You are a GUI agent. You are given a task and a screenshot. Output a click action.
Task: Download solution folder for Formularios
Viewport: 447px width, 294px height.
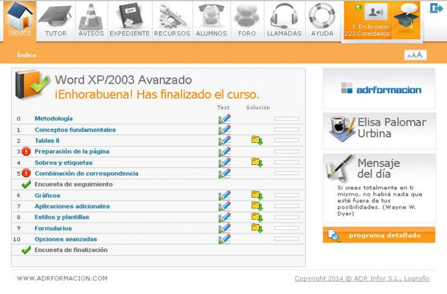pos(257,228)
